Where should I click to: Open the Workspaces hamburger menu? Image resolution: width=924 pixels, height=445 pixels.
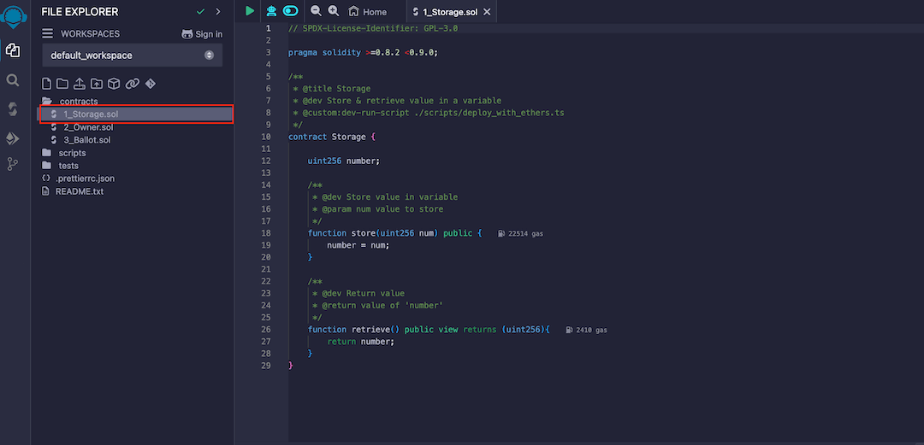tap(48, 34)
